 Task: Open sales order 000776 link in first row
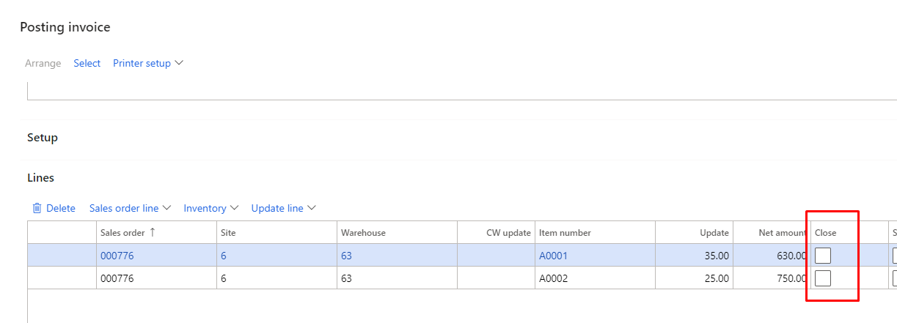click(117, 256)
